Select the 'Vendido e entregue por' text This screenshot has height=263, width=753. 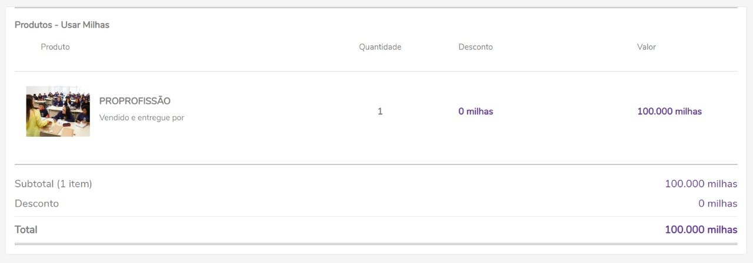(142, 117)
